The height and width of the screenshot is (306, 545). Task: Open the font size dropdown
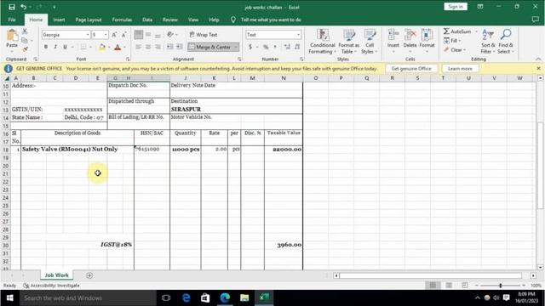coord(106,35)
